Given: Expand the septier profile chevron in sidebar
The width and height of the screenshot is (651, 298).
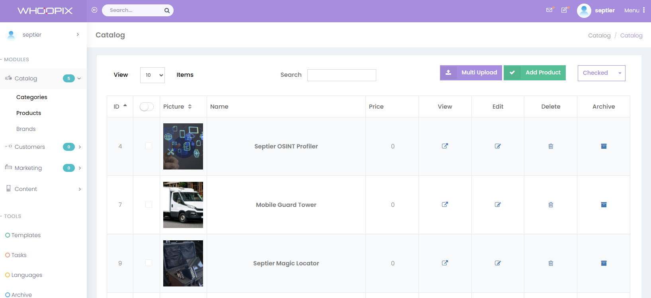Looking at the screenshot, I should [78, 35].
